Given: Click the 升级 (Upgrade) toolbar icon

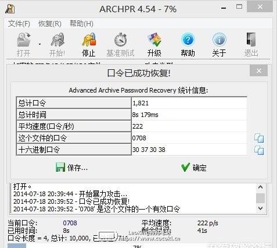Looking at the screenshot, I should pos(154,40).
